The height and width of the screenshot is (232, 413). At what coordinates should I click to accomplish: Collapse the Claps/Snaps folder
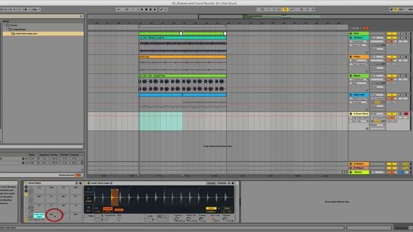point(7,30)
